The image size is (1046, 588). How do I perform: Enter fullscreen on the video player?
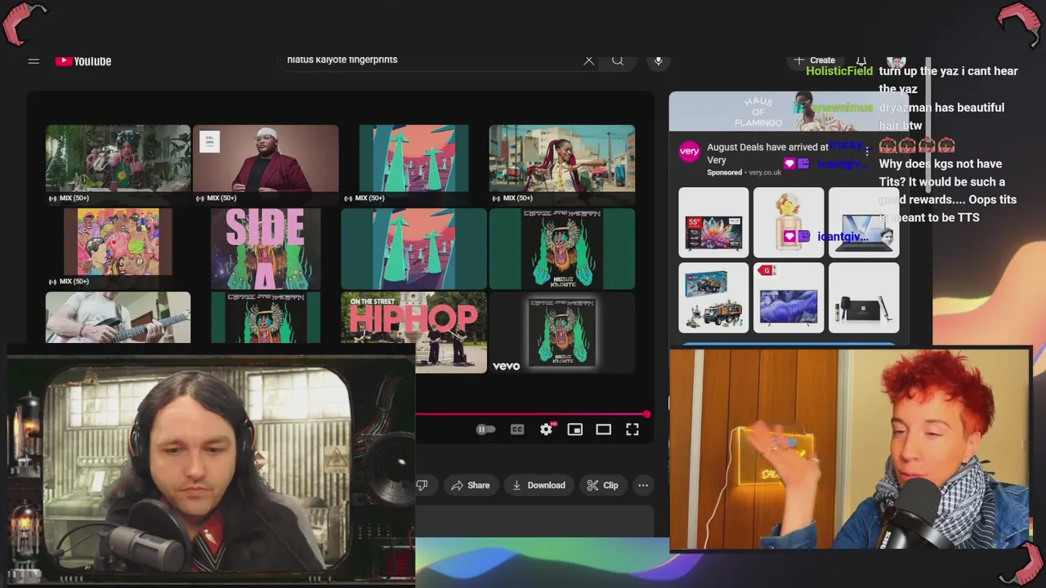[633, 430]
